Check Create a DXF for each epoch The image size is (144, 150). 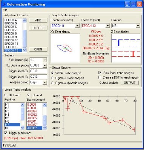coord(100,77)
